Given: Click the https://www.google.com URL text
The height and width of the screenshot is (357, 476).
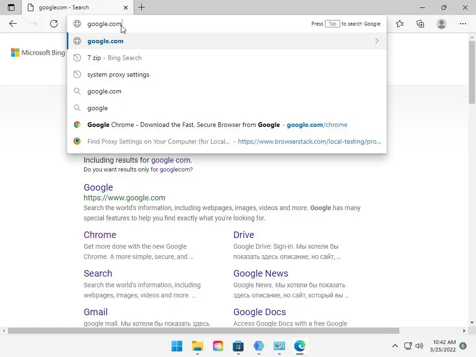Looking at the screenshot, I should (125, 198).
